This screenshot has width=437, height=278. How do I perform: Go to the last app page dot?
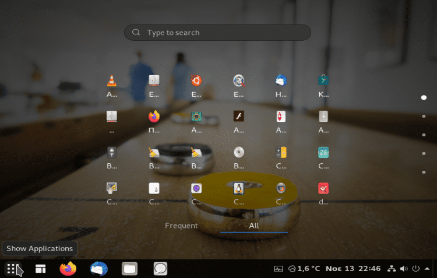point(424,172)
